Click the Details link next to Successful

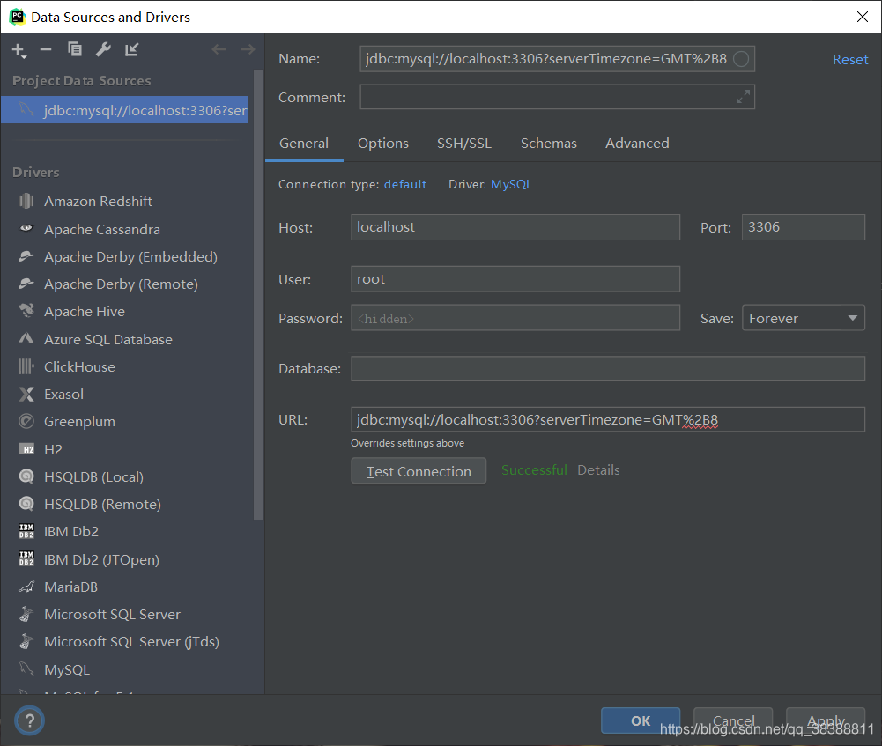click(x=598, y=470)
